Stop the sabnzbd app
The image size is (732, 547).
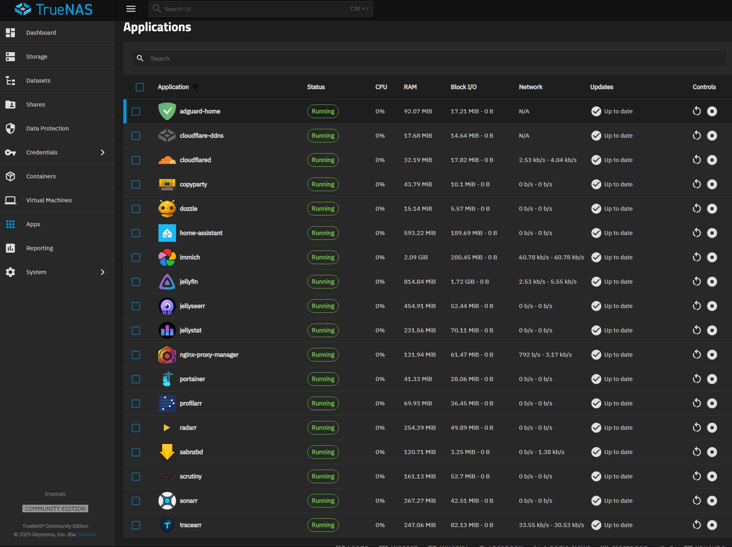click(712, 452)
